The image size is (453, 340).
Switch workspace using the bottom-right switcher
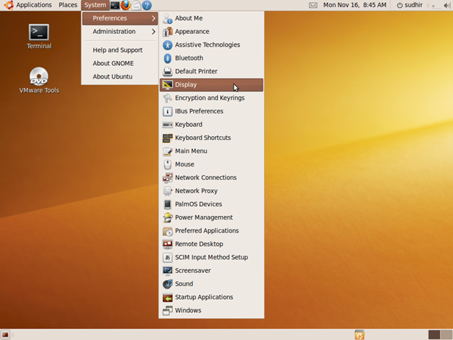point(445,334)
